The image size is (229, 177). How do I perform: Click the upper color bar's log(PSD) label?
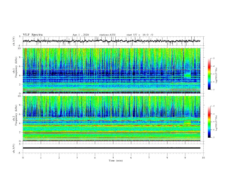click(x=216, y=75)
